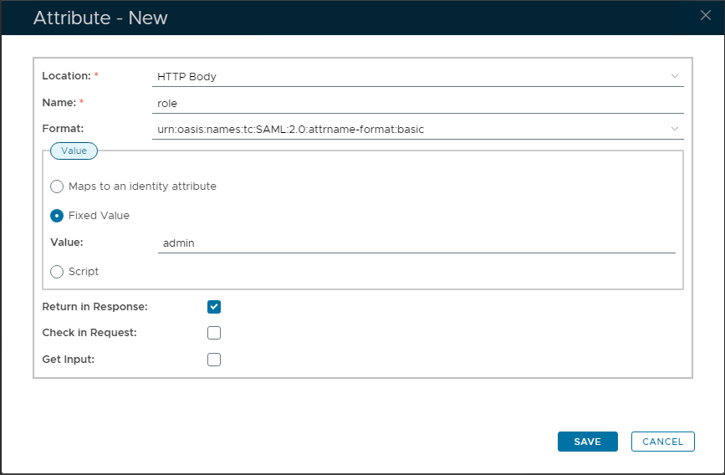Viewport: 725px width, 475px height.
Task: Click the Return in Response label text
Action: pos(94,307)
